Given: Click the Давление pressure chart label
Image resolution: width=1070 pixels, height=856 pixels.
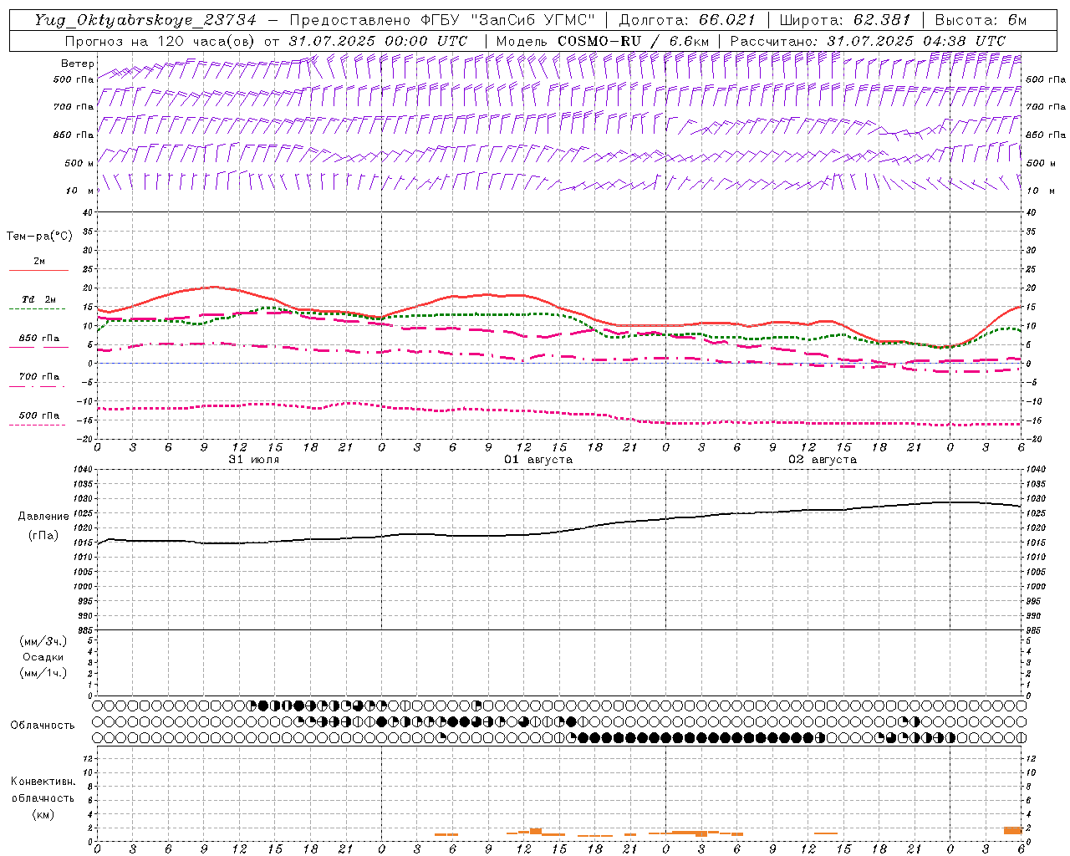Looking at the screenshot, I should [43, 517].
